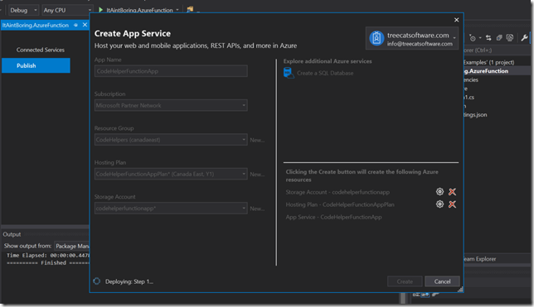Click the Output panel title
Screen dimensions: 534x307
[12, 234]
